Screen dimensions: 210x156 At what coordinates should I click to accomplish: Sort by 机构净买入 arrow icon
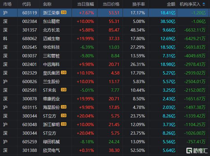204,4
